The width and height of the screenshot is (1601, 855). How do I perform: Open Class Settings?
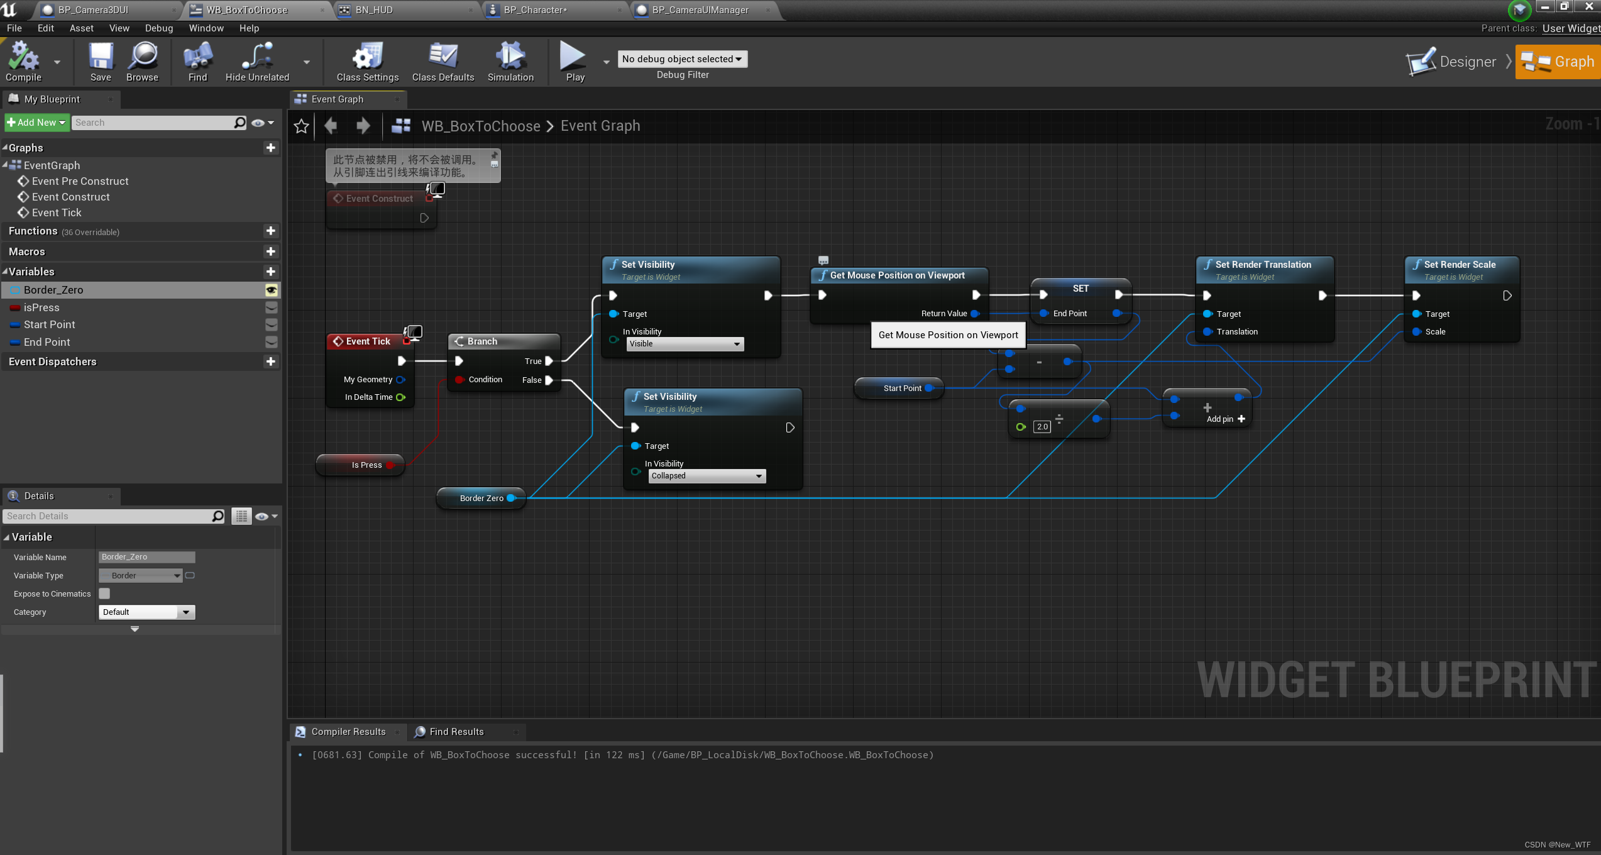(366, 61)
